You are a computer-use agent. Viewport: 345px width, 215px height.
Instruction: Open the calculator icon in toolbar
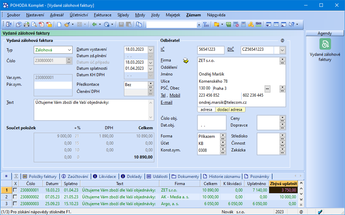(244, 24)
